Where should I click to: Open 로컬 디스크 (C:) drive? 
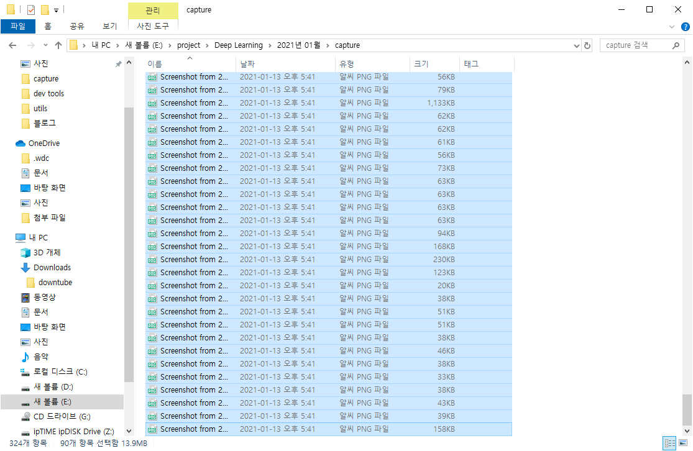tap(60, 372)
